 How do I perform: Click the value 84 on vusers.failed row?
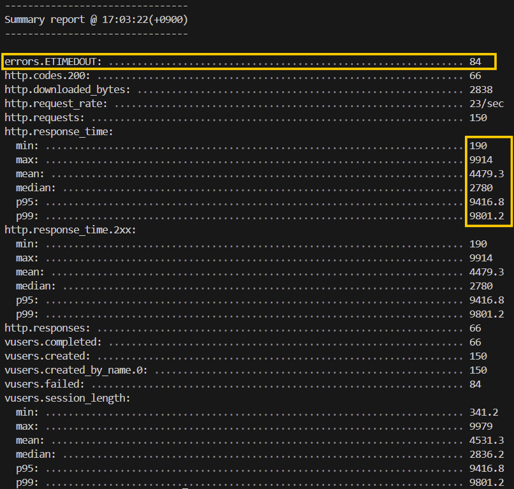click(x=475, y=384)
